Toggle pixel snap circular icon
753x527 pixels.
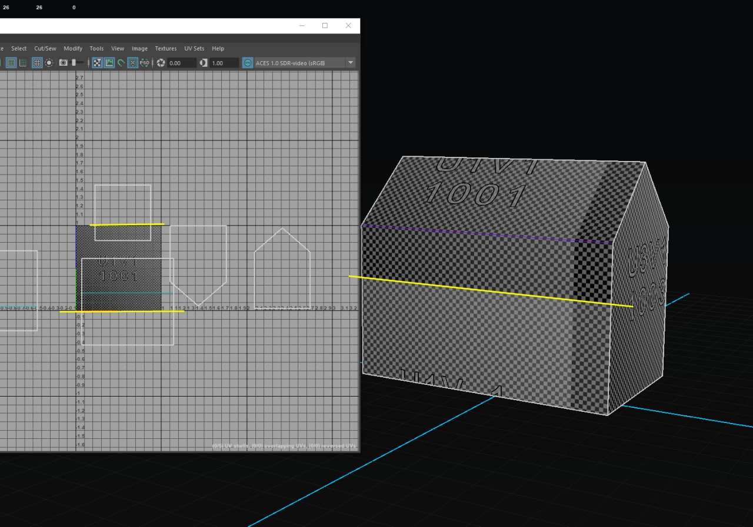click(x=49, y=62)
